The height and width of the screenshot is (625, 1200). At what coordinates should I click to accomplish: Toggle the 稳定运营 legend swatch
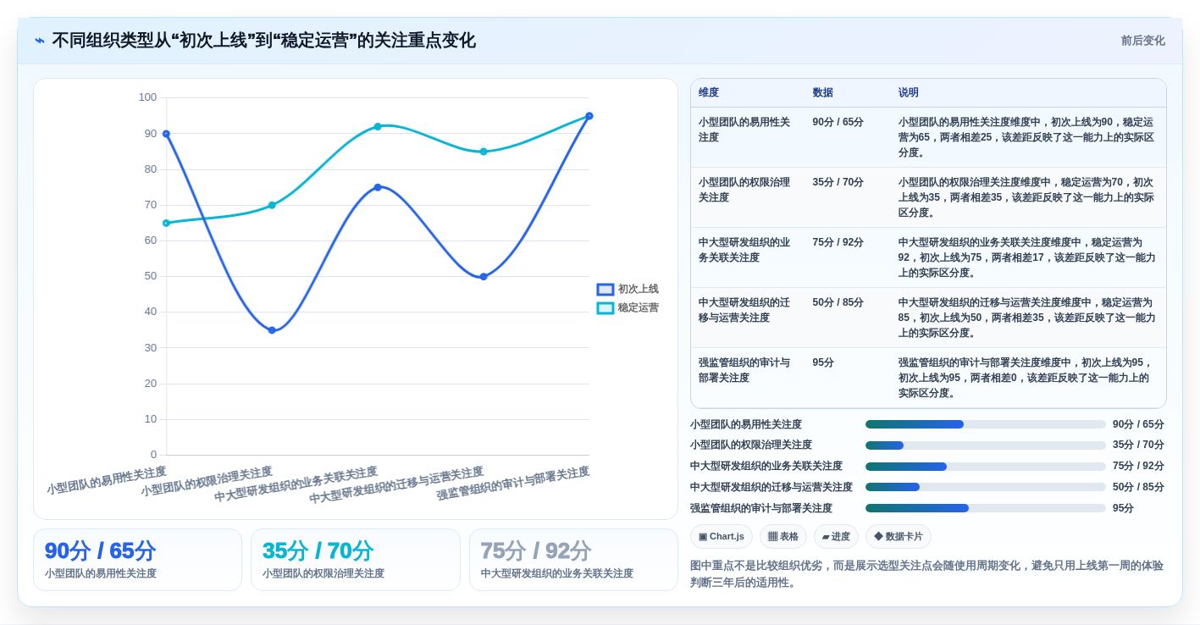[x=605, y=308]
